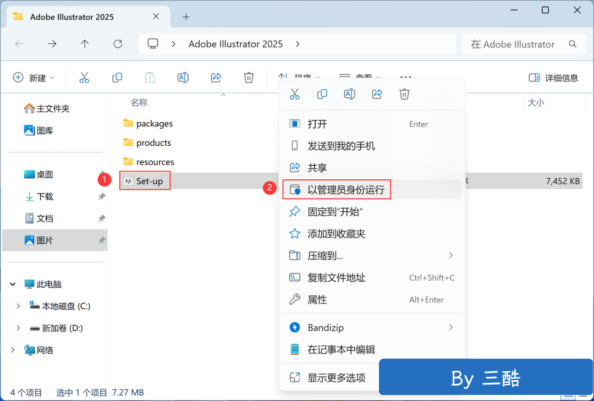
Task: Open 主文件夹 in the sidebar
Action: 47,109
